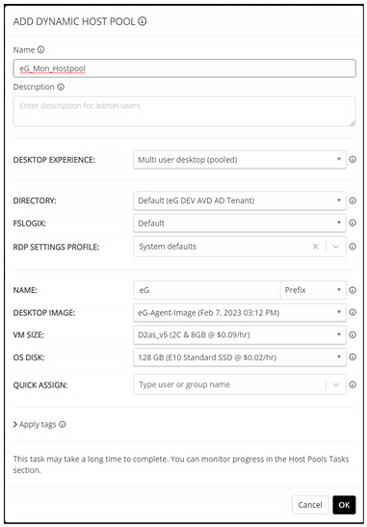
Task: Show info for OS Disk option
Action: (353, 357)
